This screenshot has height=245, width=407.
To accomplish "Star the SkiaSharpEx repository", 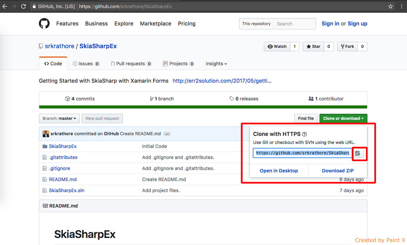I will [x=313, y=47].
